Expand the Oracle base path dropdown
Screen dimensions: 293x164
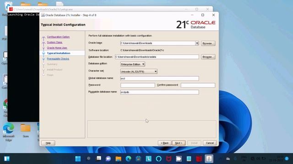(x=197, y=43)
